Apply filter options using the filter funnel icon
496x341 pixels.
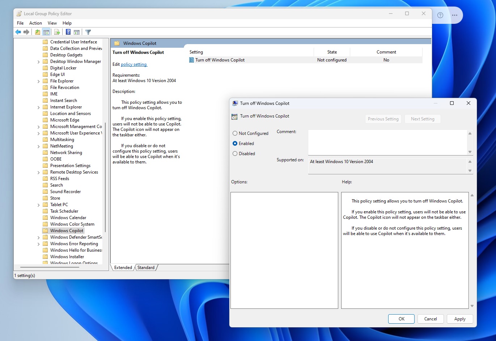coord(88,32)
